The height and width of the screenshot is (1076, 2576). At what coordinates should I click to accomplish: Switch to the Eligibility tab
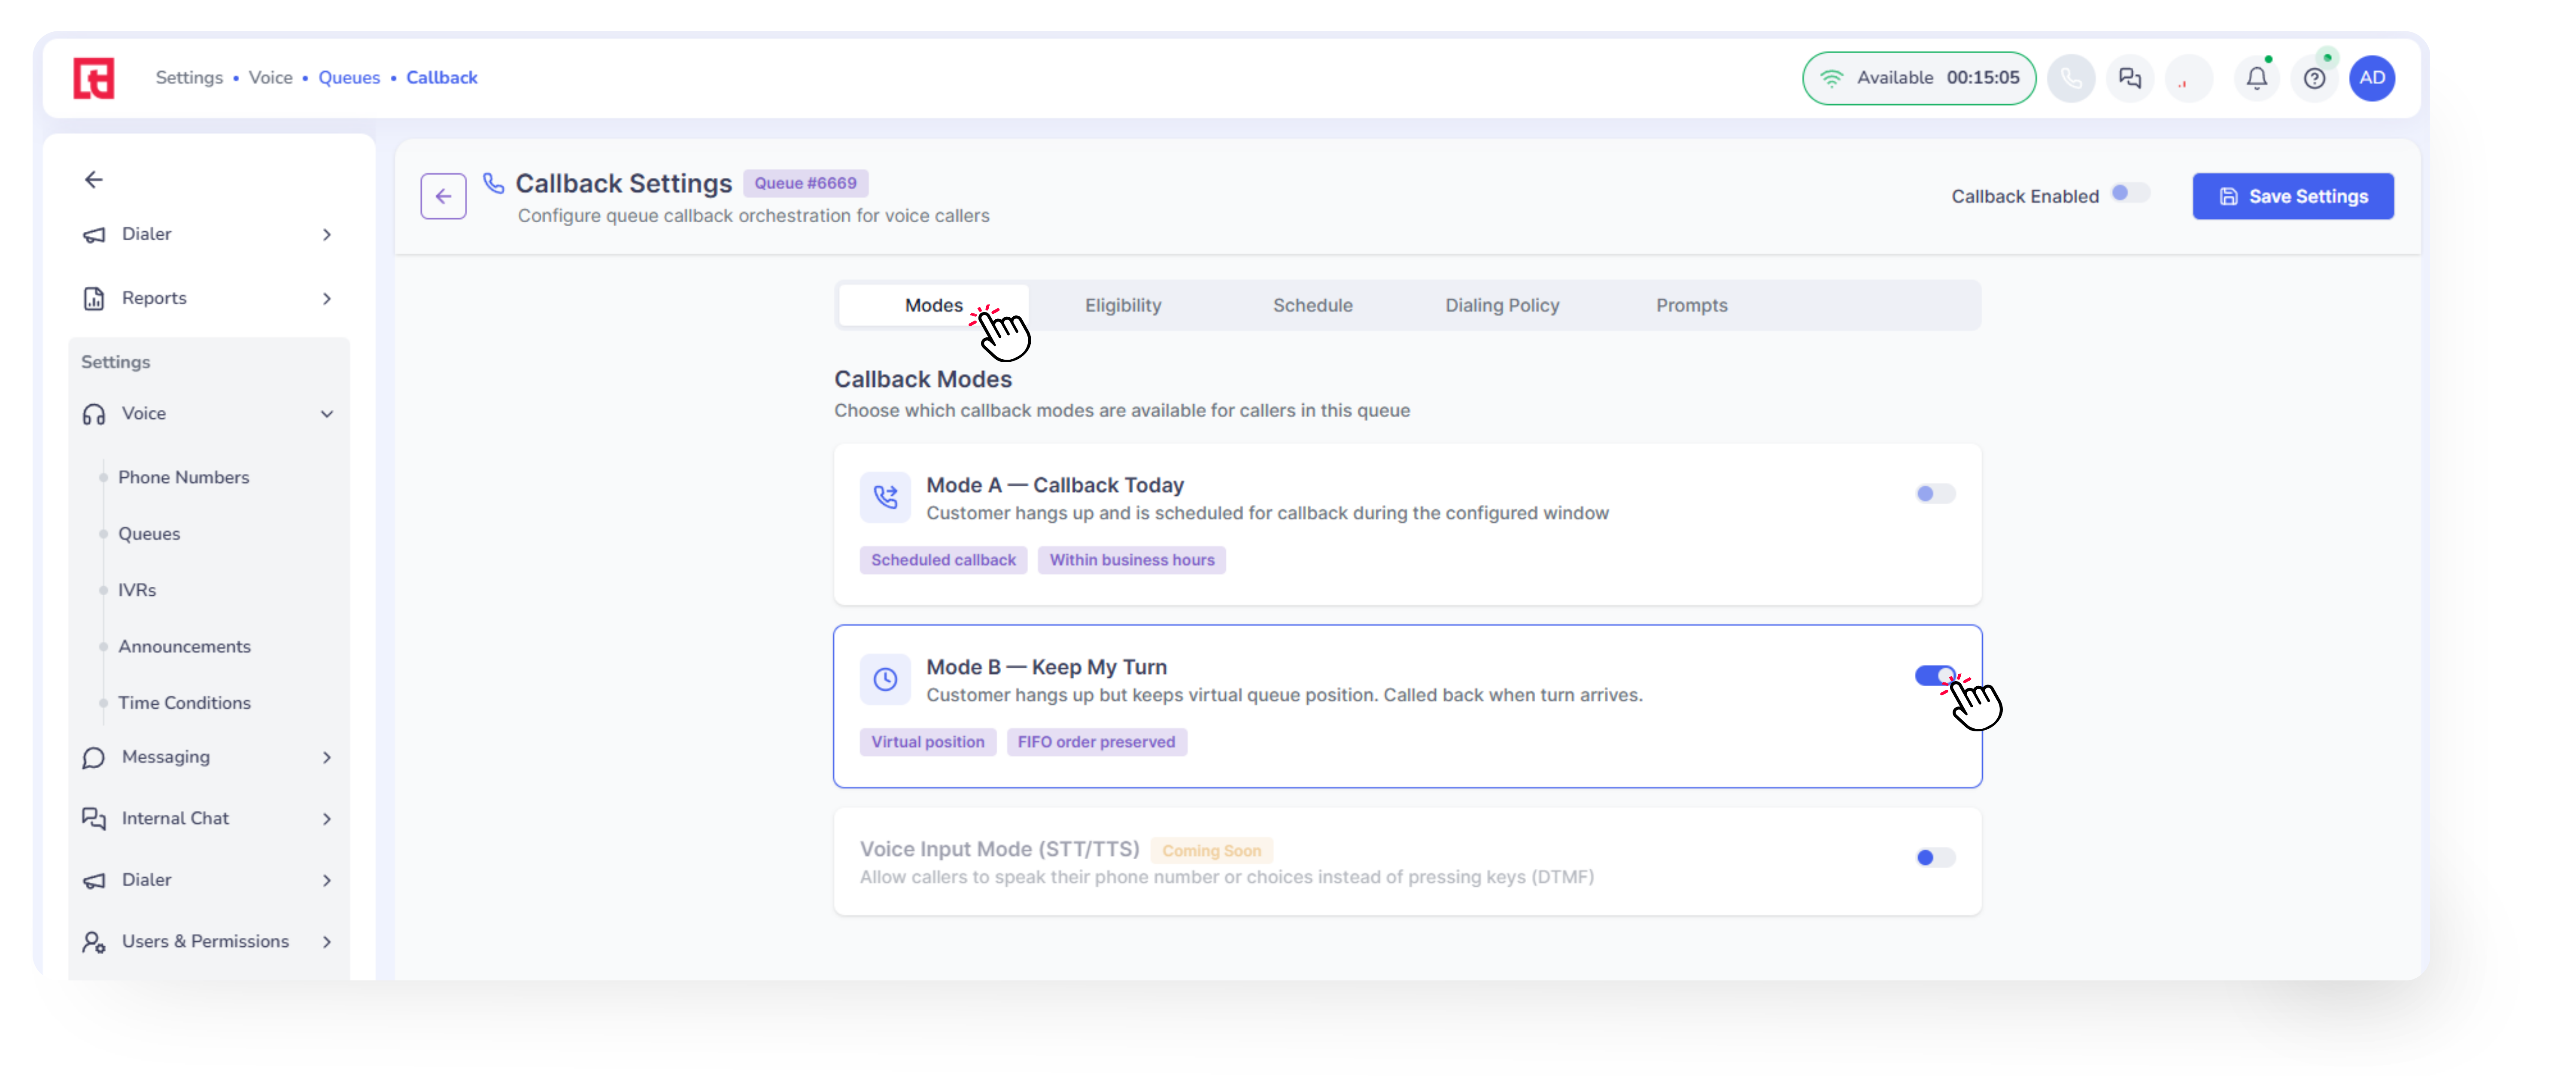pos(1123,306)
